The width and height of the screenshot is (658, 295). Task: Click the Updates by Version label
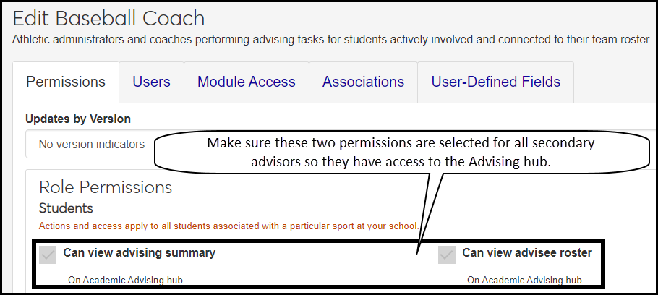click(78, 119)
